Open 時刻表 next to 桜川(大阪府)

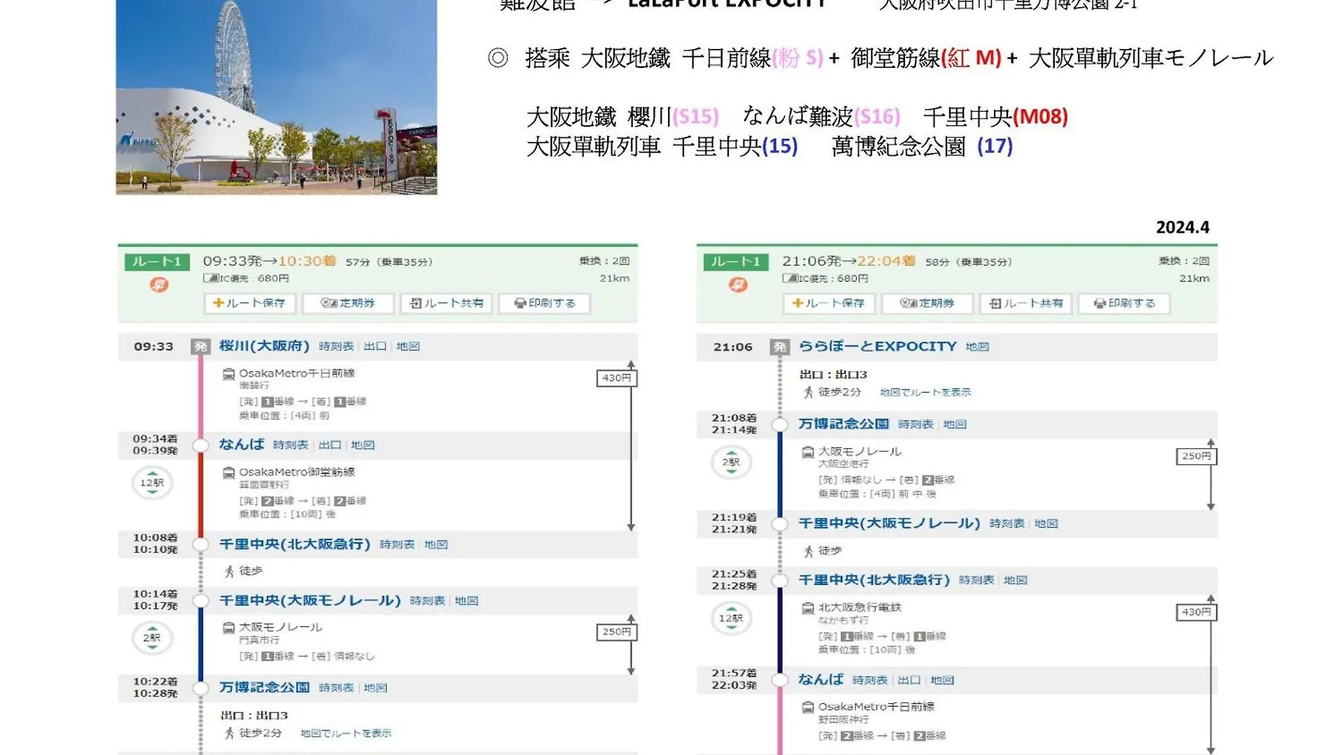336,347
